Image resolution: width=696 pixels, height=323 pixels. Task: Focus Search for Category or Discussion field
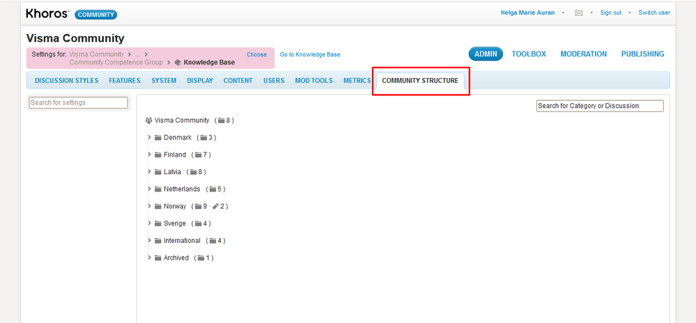[x=600, y=106]
